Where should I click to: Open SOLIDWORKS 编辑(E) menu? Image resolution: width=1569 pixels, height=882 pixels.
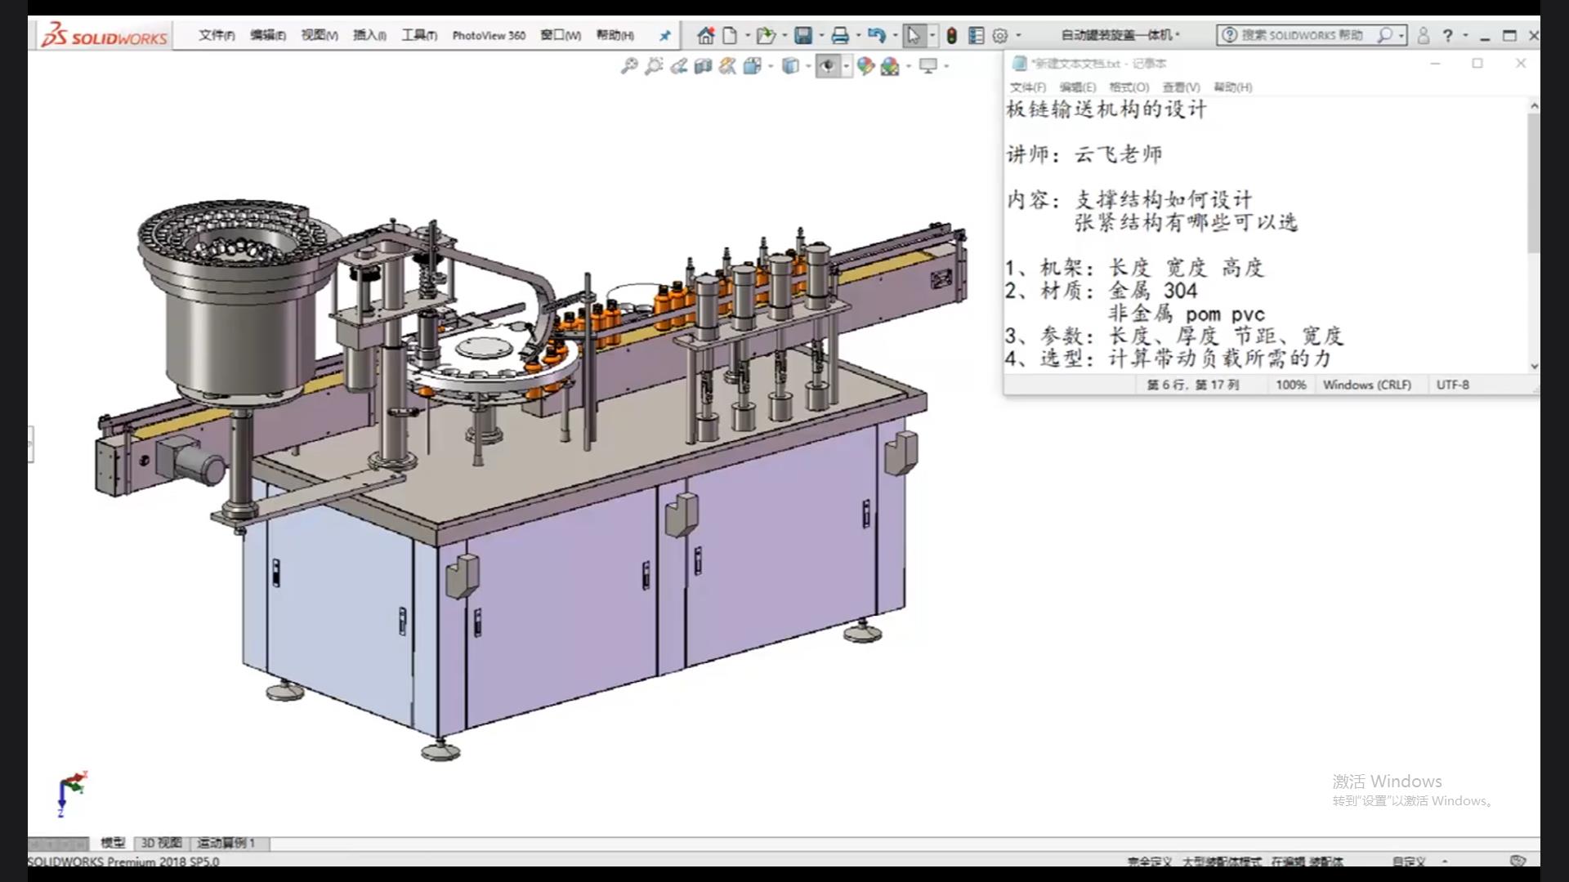pos(268,35)
